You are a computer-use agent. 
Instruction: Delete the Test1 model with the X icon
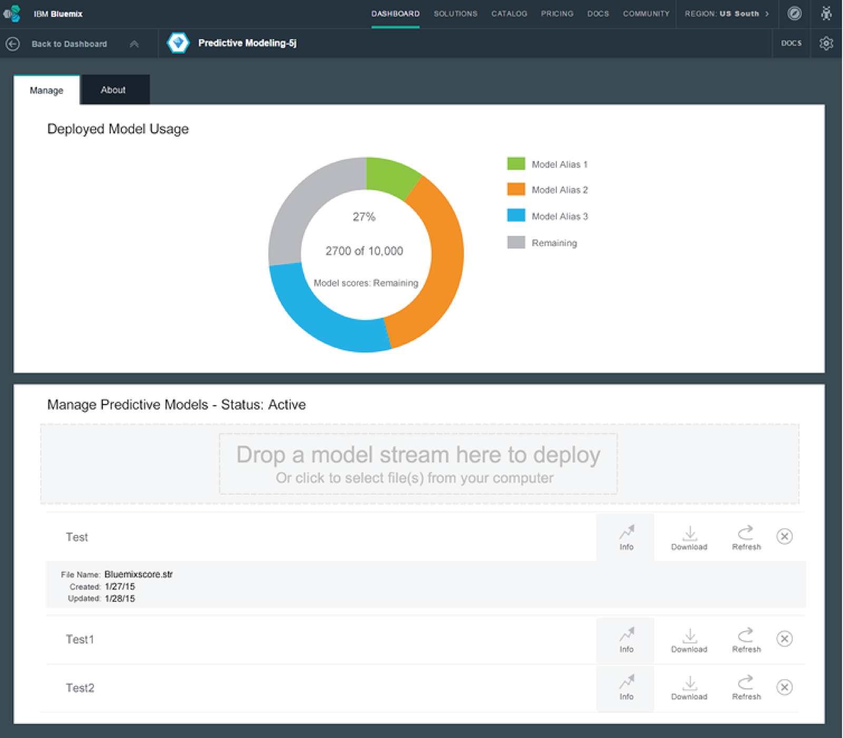[x=785, y=639]
